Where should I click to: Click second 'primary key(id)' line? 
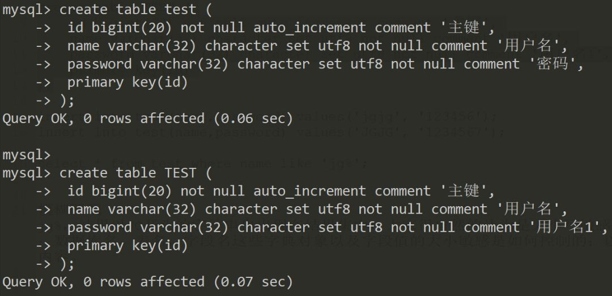[x=127, y=245]
